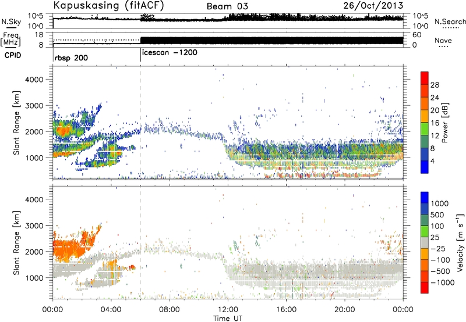Image resolution: width=466 pixels, height=322 pixels.
Task: Click the 'icescan -1200' CPID label
Action: click(170, 53)
